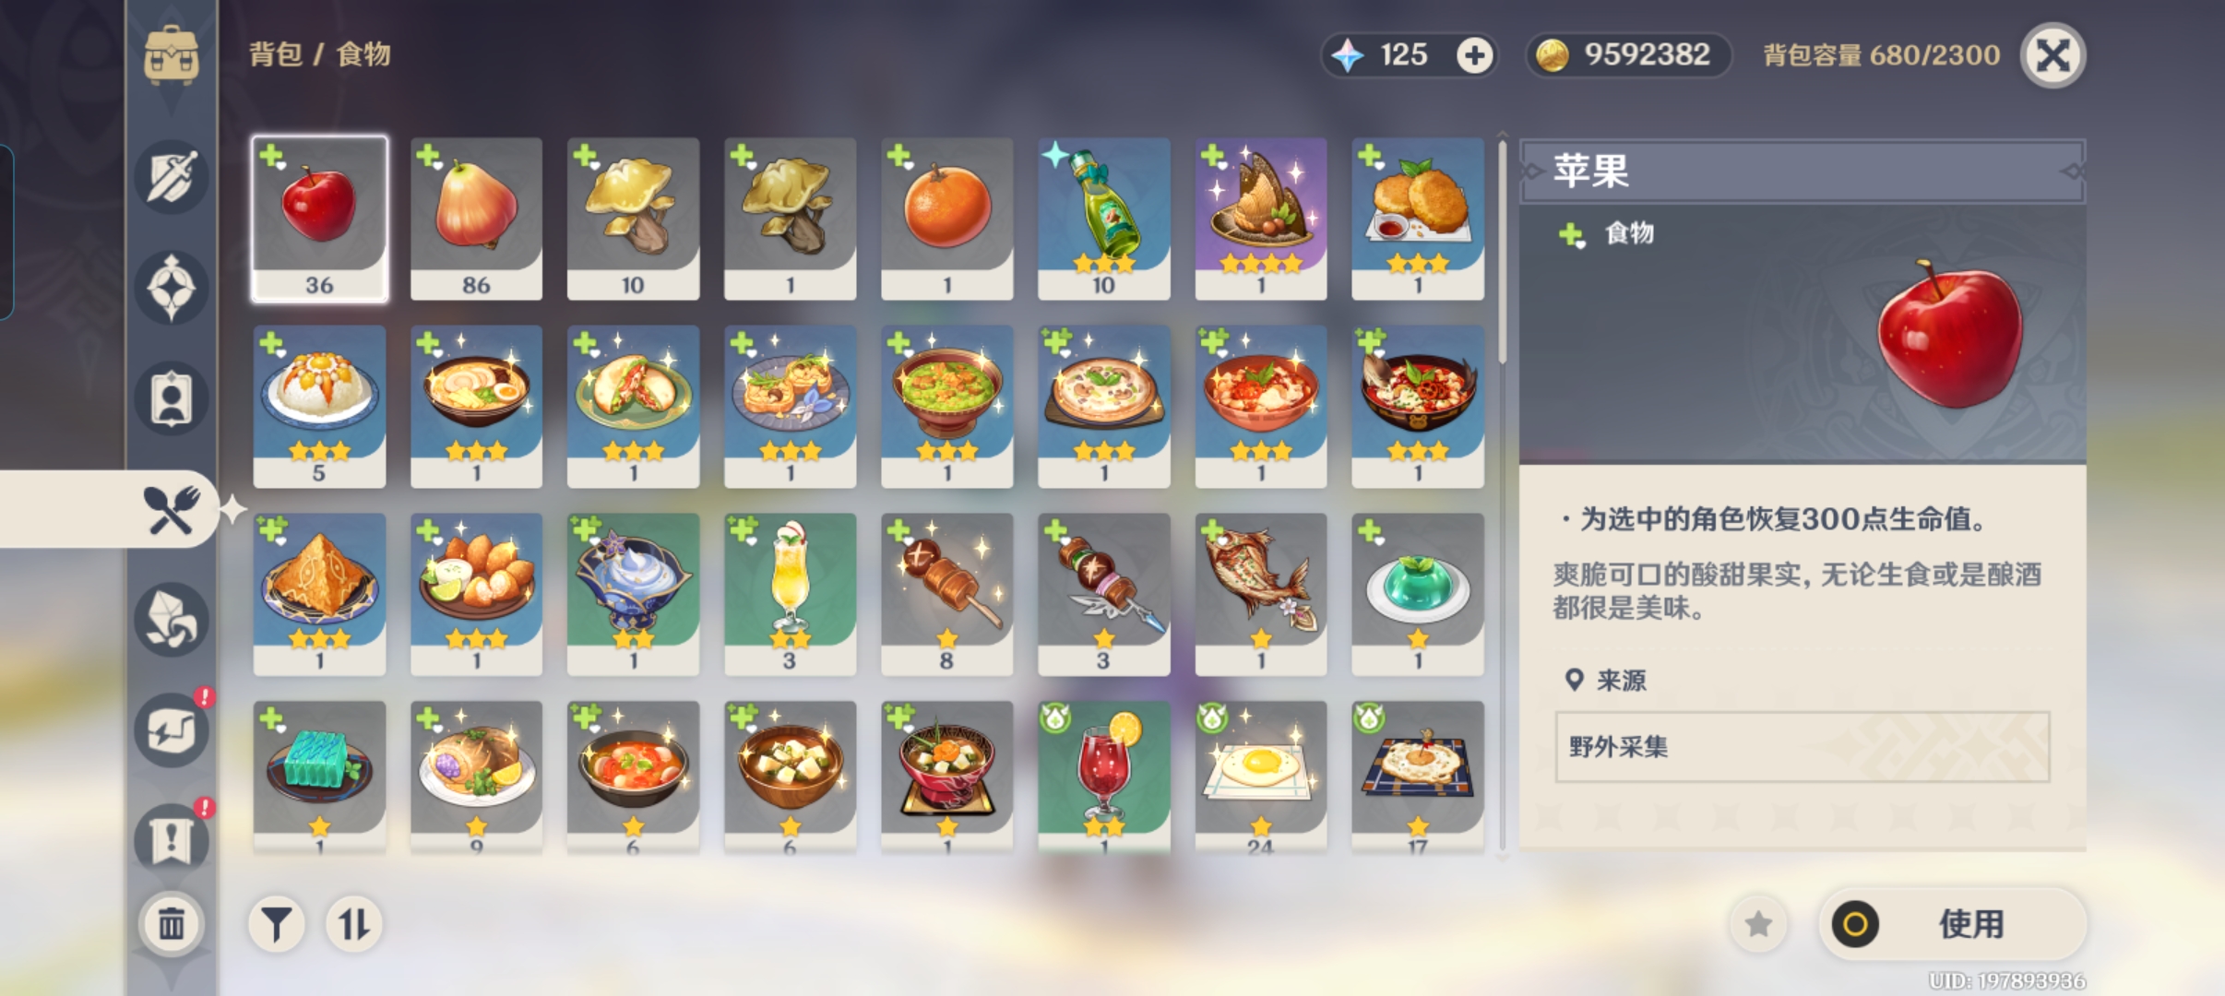Click the backpack icon at sidebar top
This screenshot has height=996, width=2225.
pos(172,55)
